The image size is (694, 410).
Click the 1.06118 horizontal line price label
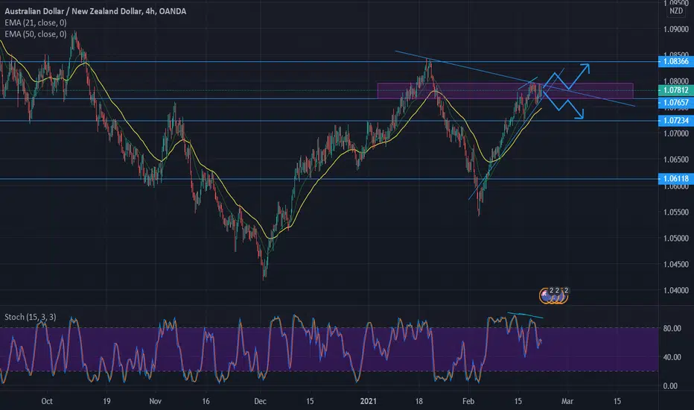(676, 179)
